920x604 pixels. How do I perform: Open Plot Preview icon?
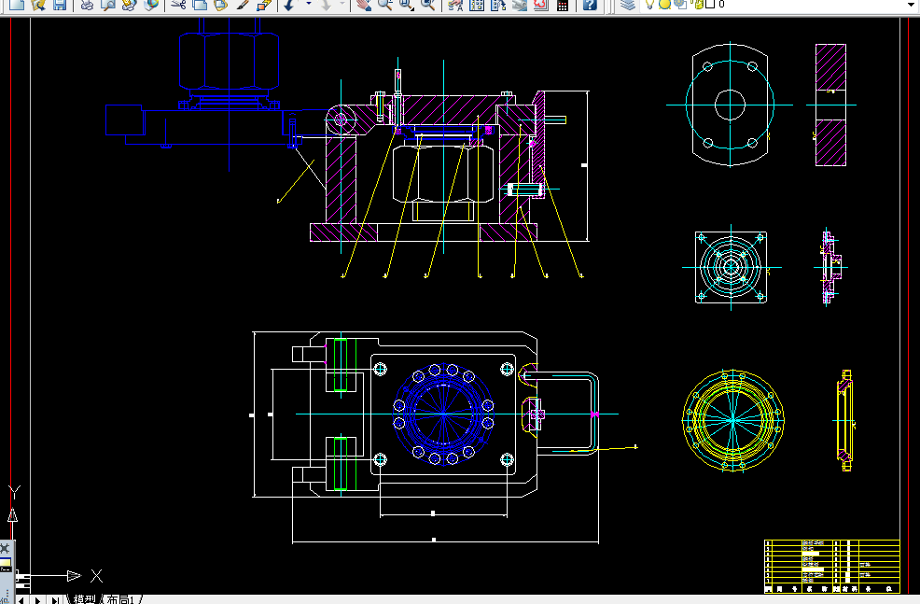coord(108,5)
